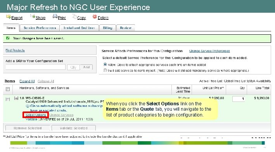Open the Share link
The width and height of the screenshot is (275, 152).
(x=40, y=18)
